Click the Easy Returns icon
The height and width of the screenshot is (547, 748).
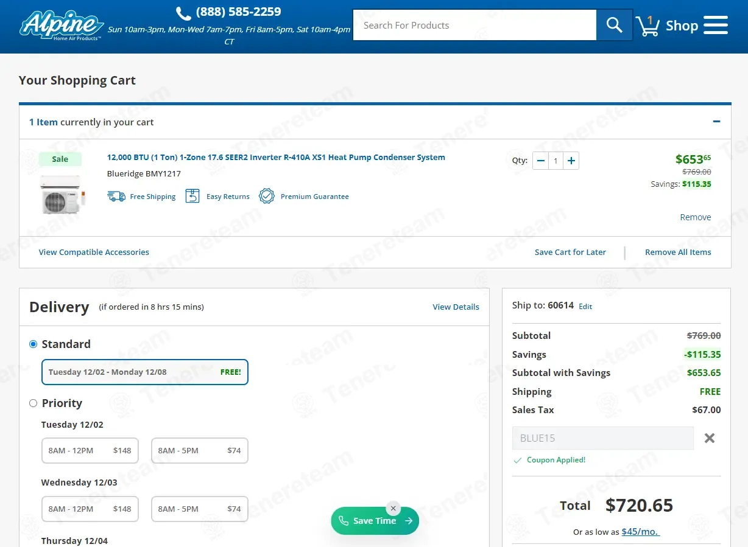pyautogui.click(x=192, y=196)
